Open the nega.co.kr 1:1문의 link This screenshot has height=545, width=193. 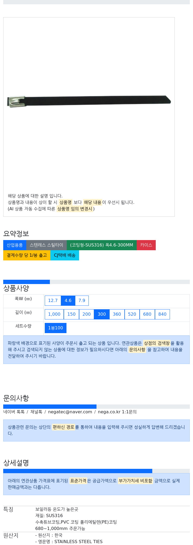[x=117, y=412]
